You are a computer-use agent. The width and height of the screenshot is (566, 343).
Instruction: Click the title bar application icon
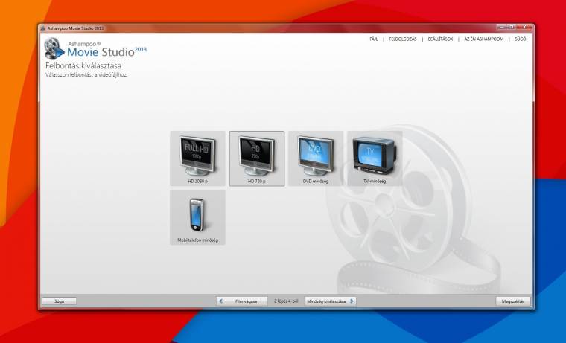pos(43,28)
